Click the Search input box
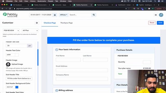This screenshot has height=93, width=166. coord(80,15)
